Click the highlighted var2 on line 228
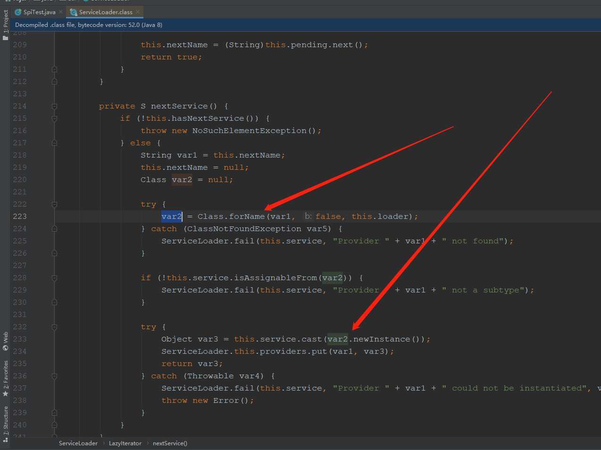The height and width of the screenshot is (450, 601). pos(333,278)
